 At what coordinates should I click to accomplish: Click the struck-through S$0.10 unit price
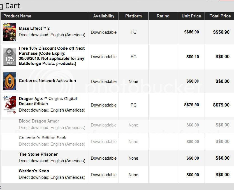(193, 57)
